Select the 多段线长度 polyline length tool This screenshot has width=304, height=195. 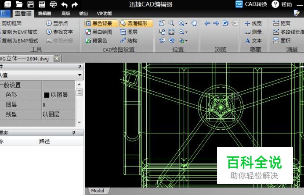pos(288,32)
